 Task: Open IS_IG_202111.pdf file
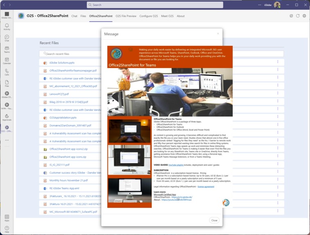[x=59, y=165]
